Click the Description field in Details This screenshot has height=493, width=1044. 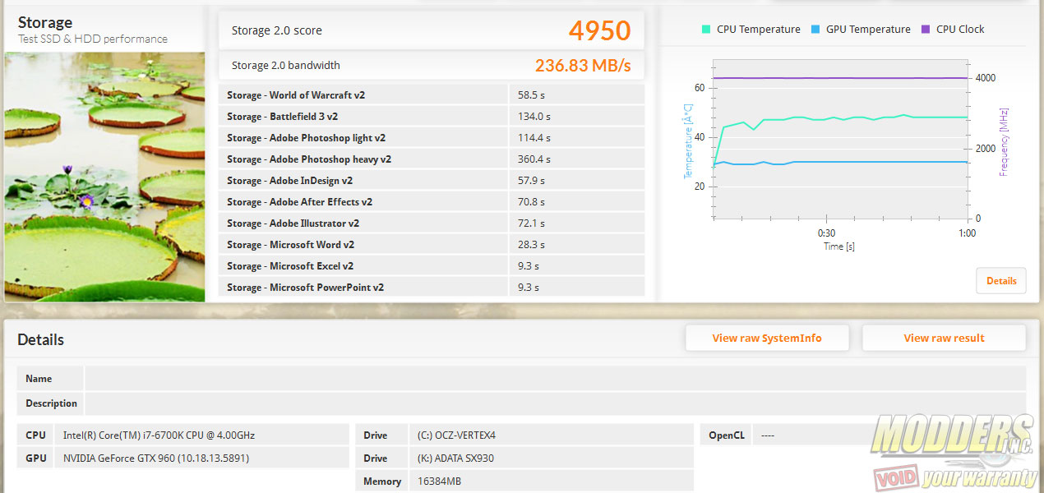(555, 403)
